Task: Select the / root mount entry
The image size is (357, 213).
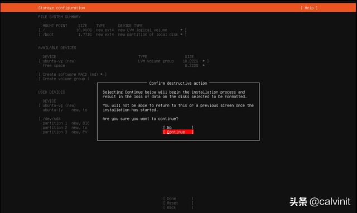Action: coord(113,30)
